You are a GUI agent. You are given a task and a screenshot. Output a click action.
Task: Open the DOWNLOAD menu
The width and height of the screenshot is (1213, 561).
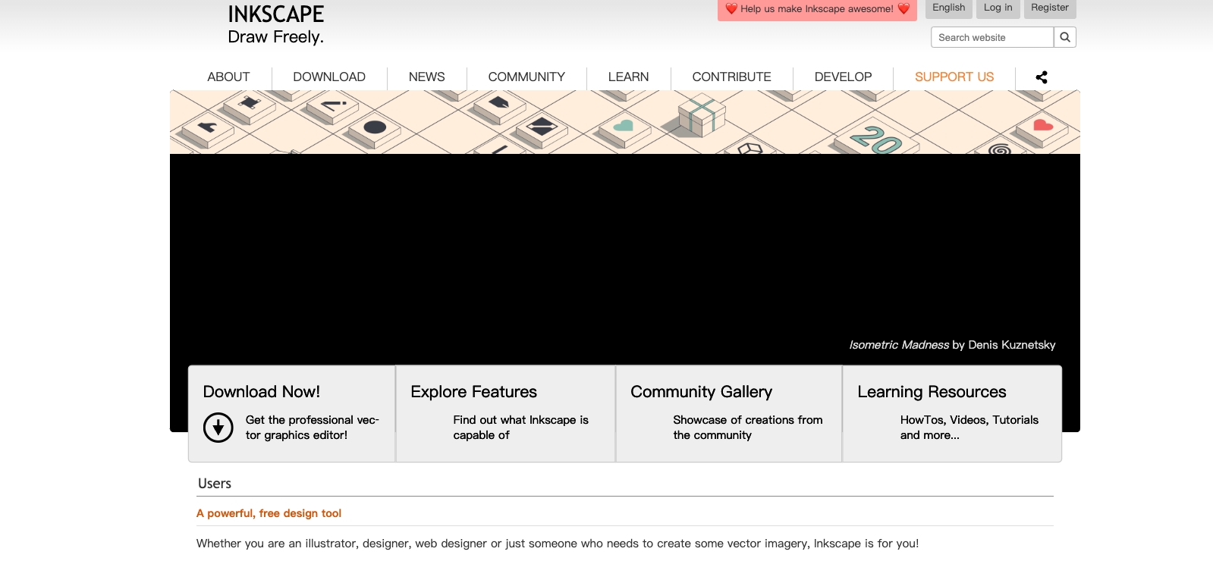[329, 77]
